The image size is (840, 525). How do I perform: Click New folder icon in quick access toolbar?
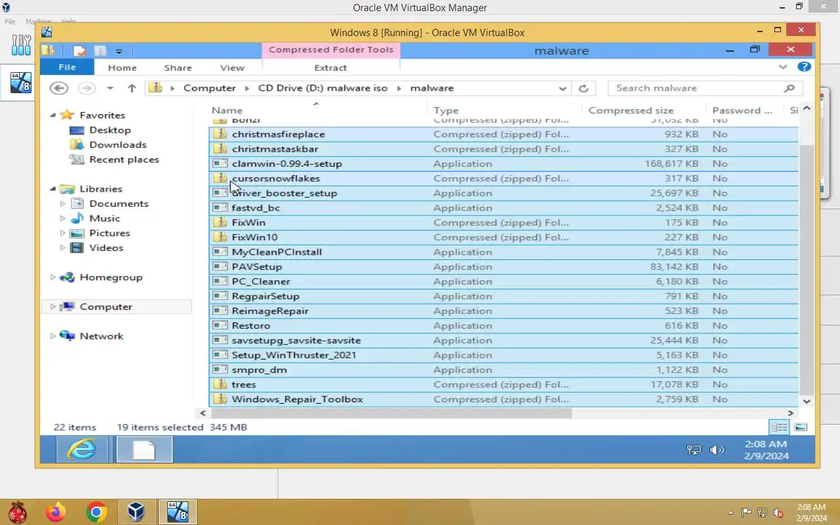click(100, 51)
